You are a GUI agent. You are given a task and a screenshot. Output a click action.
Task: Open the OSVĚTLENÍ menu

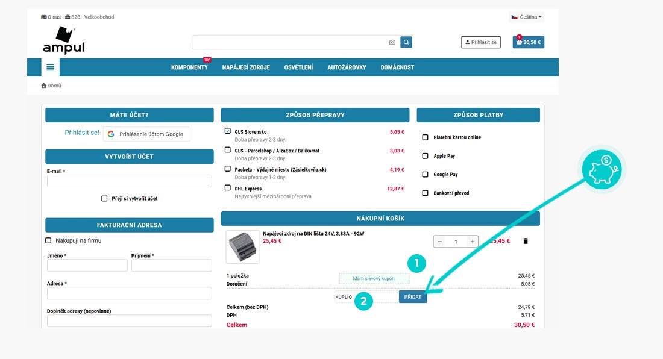[x=298, y=67]
